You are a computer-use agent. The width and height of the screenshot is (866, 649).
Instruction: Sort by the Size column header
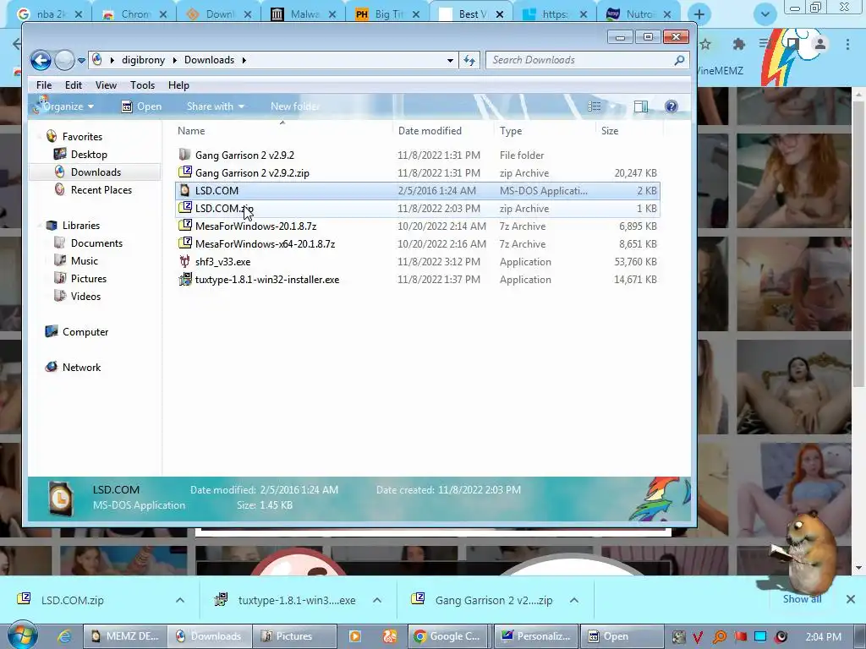[610, 131]
